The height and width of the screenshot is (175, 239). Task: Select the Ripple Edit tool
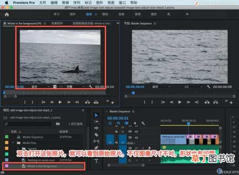[96, 128]
